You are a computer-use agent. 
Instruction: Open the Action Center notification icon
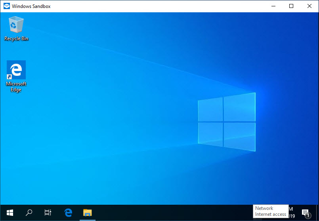click(x=306, y=213)
